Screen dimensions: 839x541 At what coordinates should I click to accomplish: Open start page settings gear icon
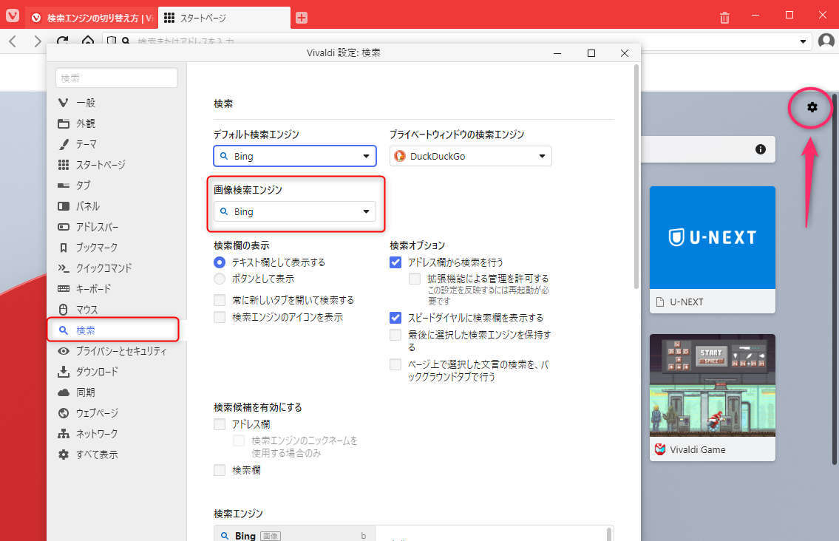812,108
